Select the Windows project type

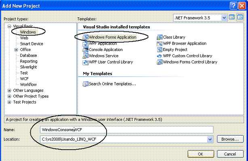click(x=28, y=32)
